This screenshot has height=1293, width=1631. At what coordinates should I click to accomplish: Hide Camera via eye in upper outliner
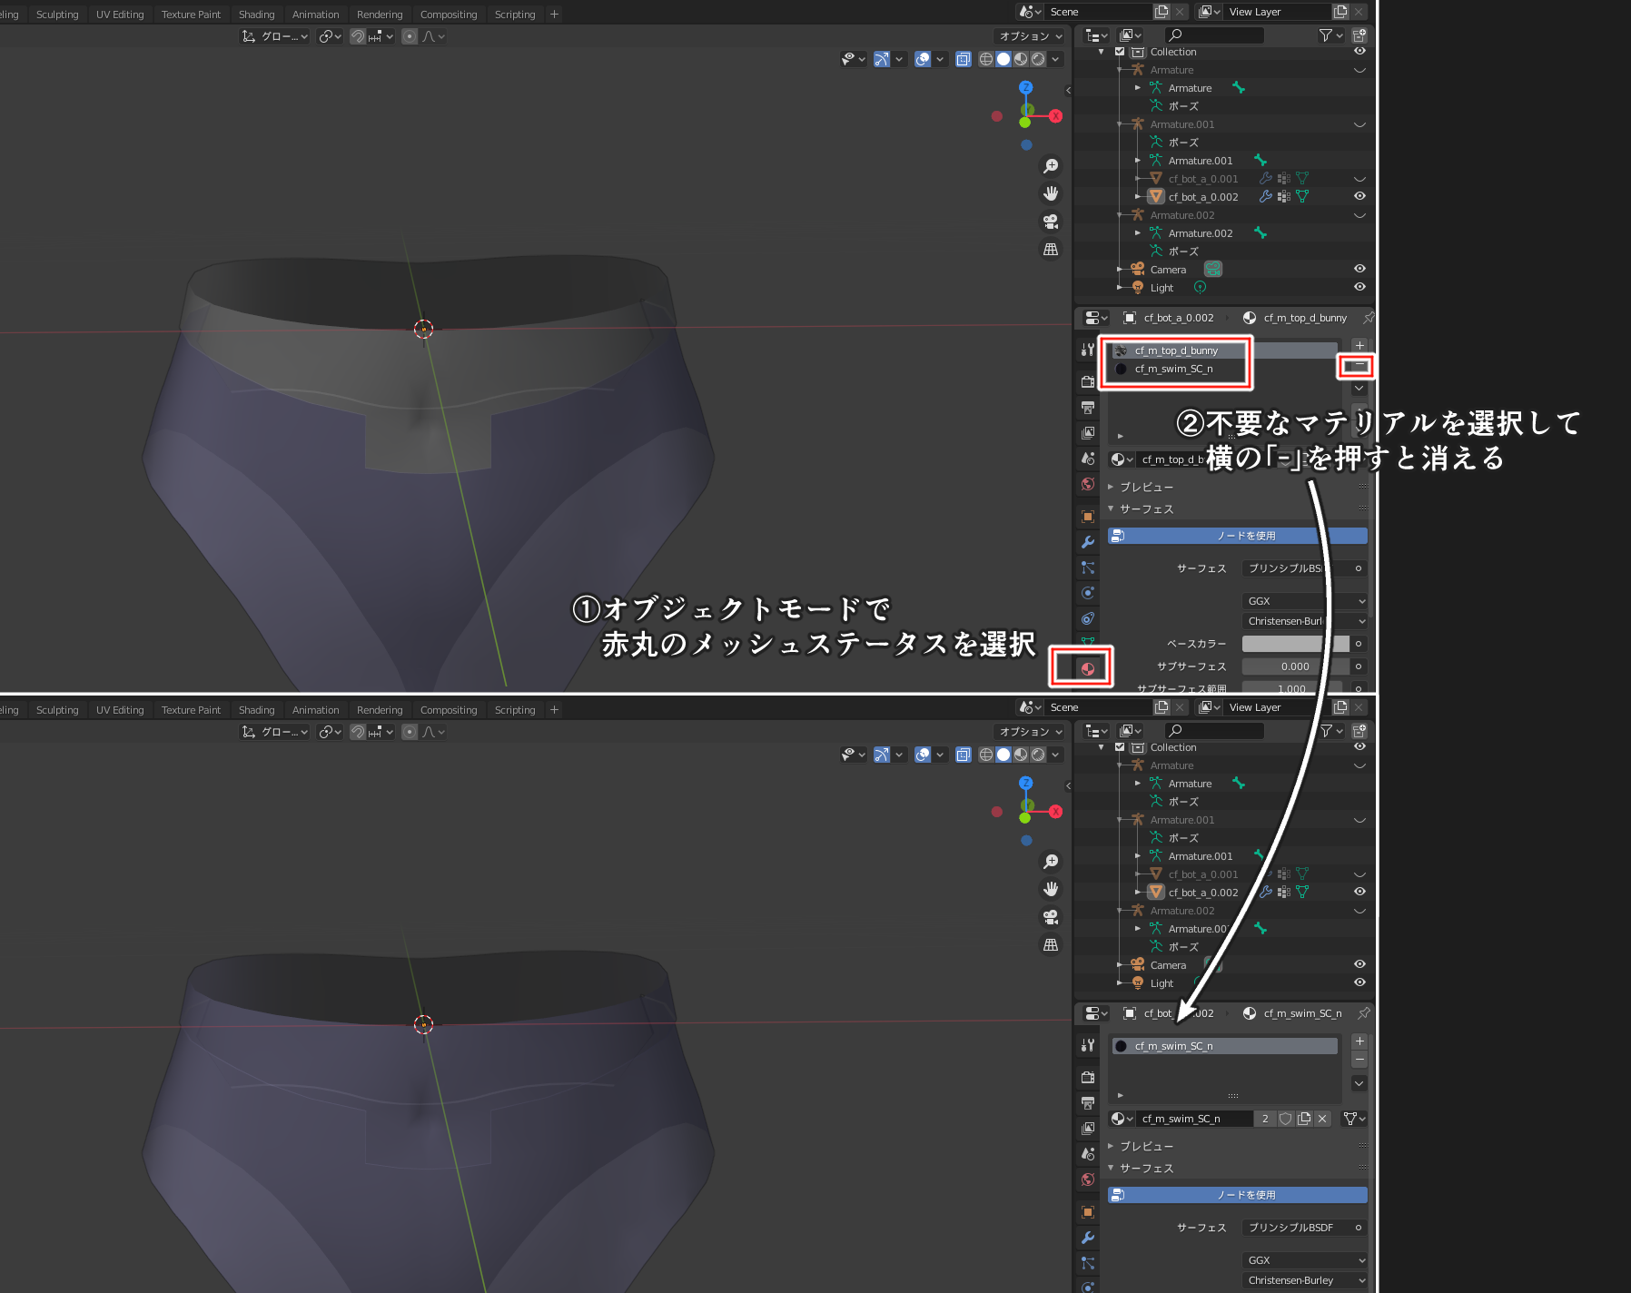coord(1359,269)
